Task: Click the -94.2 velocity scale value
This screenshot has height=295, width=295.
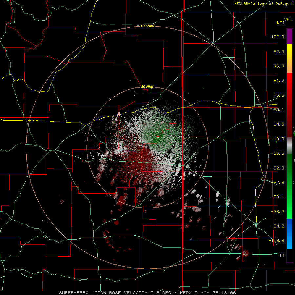Action: coord(278,226)
